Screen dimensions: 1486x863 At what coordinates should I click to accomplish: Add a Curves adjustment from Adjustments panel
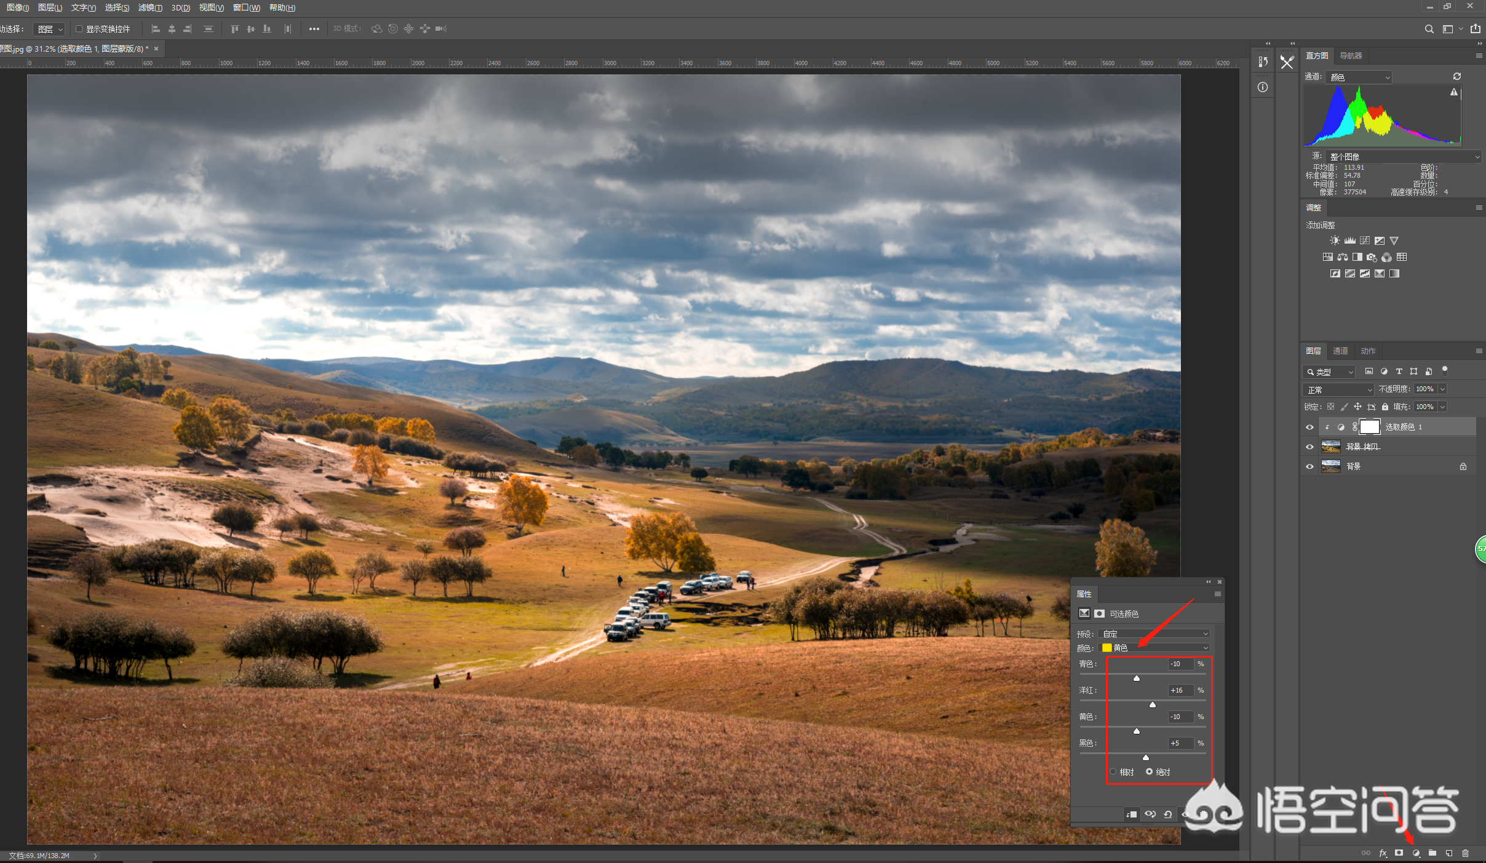1365,241
